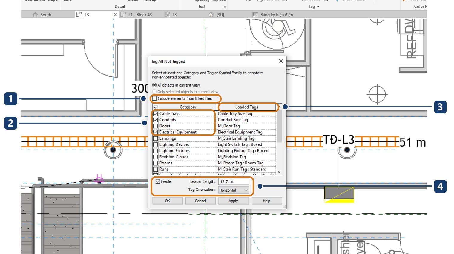Click the OK button
The width and height of the screenshot is (454, 254).
(x=168, y=201)
